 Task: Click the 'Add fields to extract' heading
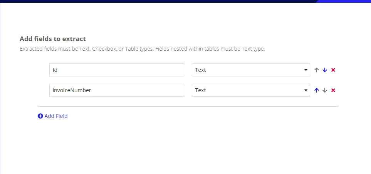[x=53, y=39]
